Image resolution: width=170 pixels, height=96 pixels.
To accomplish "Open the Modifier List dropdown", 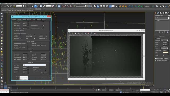I will click(x=162, y=18).
